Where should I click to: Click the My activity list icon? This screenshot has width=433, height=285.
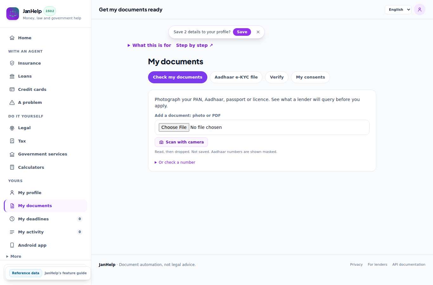point(12,232)
